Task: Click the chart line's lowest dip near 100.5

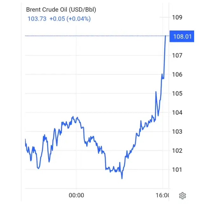Action: pos(122,178)
